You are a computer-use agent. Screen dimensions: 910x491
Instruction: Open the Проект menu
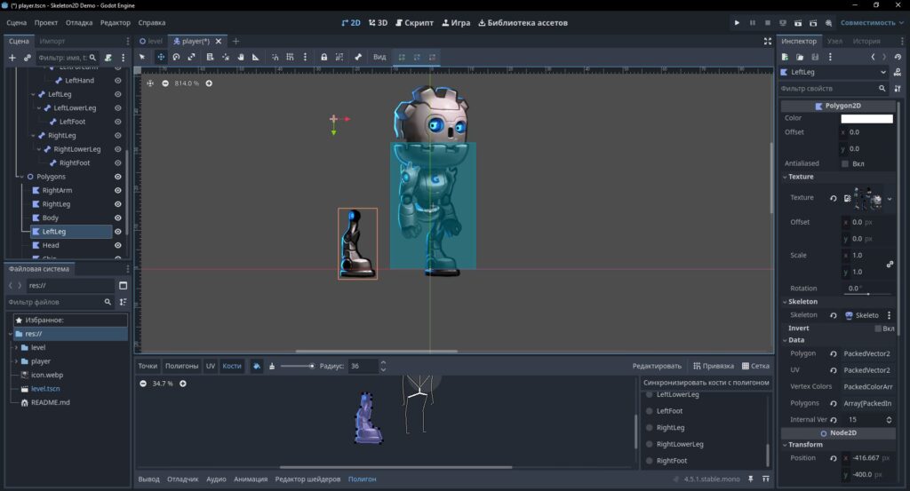[46, 22]
